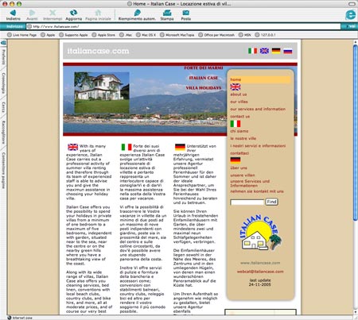Open the le nostre ville link
This screenshot has height=320, width=358.
(243, 138)
